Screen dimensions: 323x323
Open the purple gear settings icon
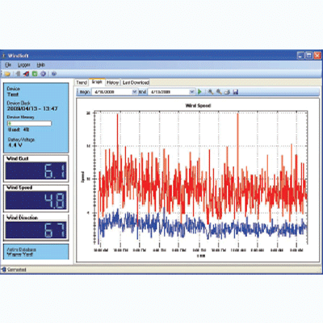[43, 73]
